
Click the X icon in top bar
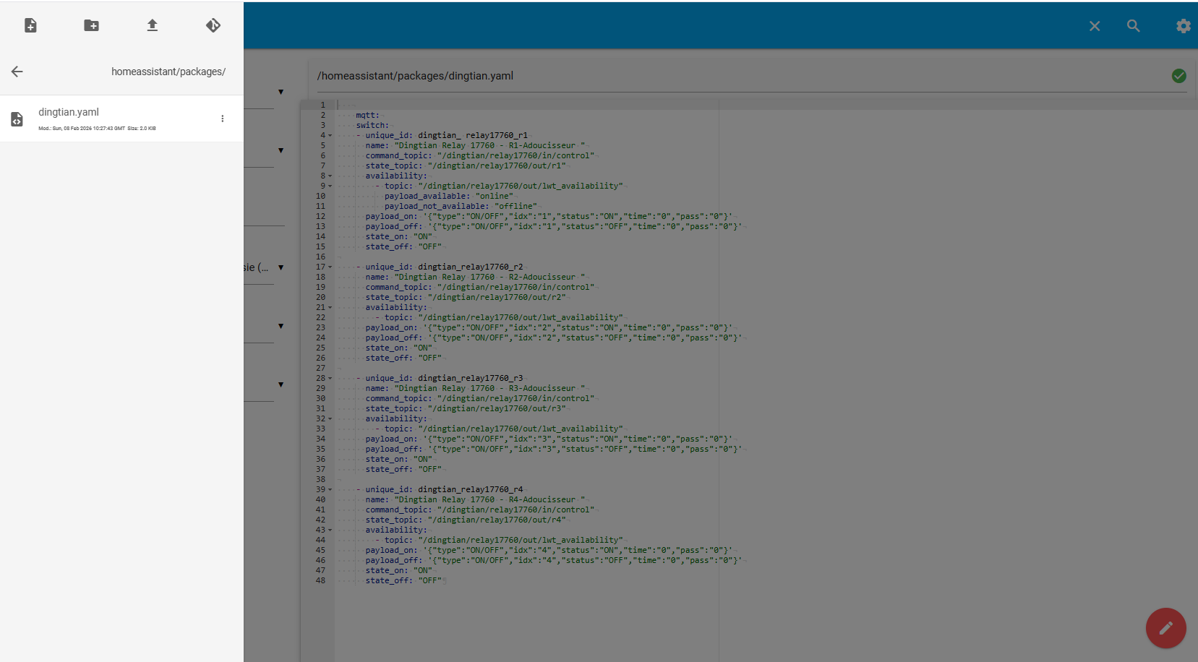tap(1095, 26)
